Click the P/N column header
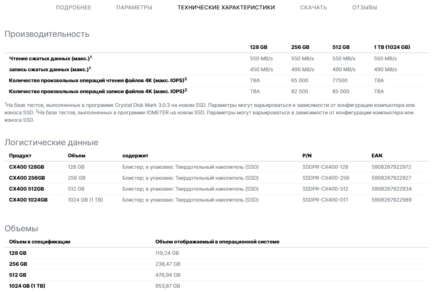Screen dimensions: 436x292 point(307,155)
